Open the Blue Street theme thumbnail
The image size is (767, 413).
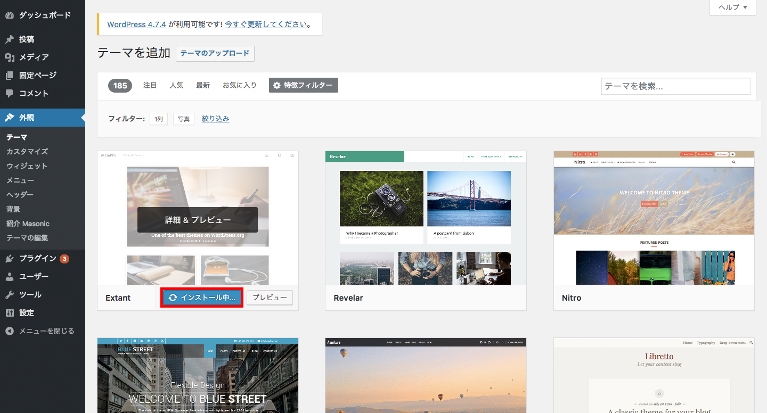198,375
